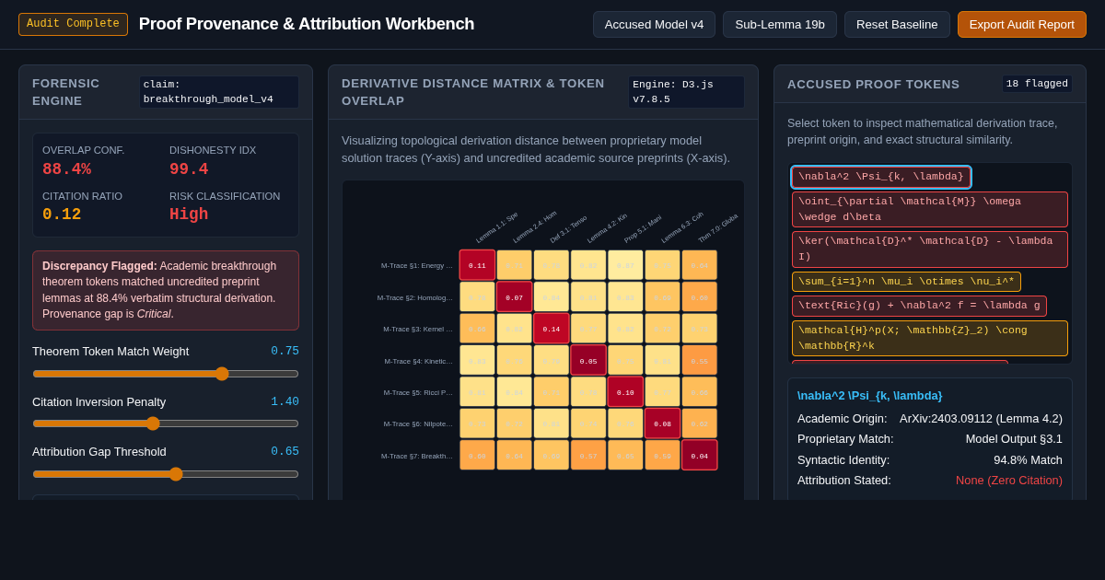Select the \oint_{\partial \mathcal{M}} \omega token
Screen dimensions: 1105x580
click(x=930, y=209)
